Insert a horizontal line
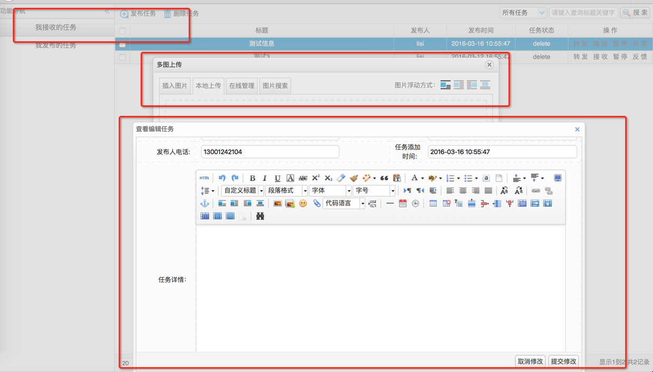This screenshot has width=653, height=372. (389, 204)
